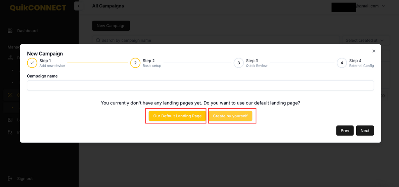Choose Our Default Landing Page

coord(177,116)
